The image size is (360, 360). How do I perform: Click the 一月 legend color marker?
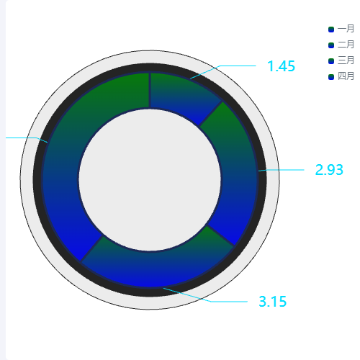pos(331,30)
